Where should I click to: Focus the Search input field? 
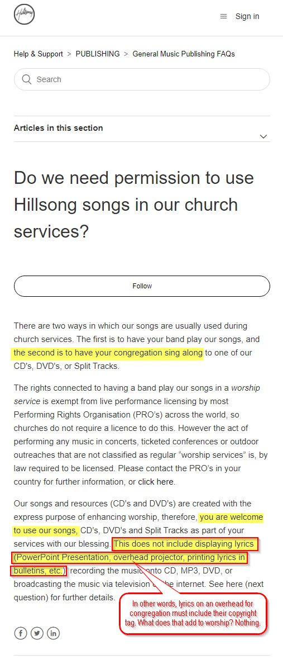142,79
